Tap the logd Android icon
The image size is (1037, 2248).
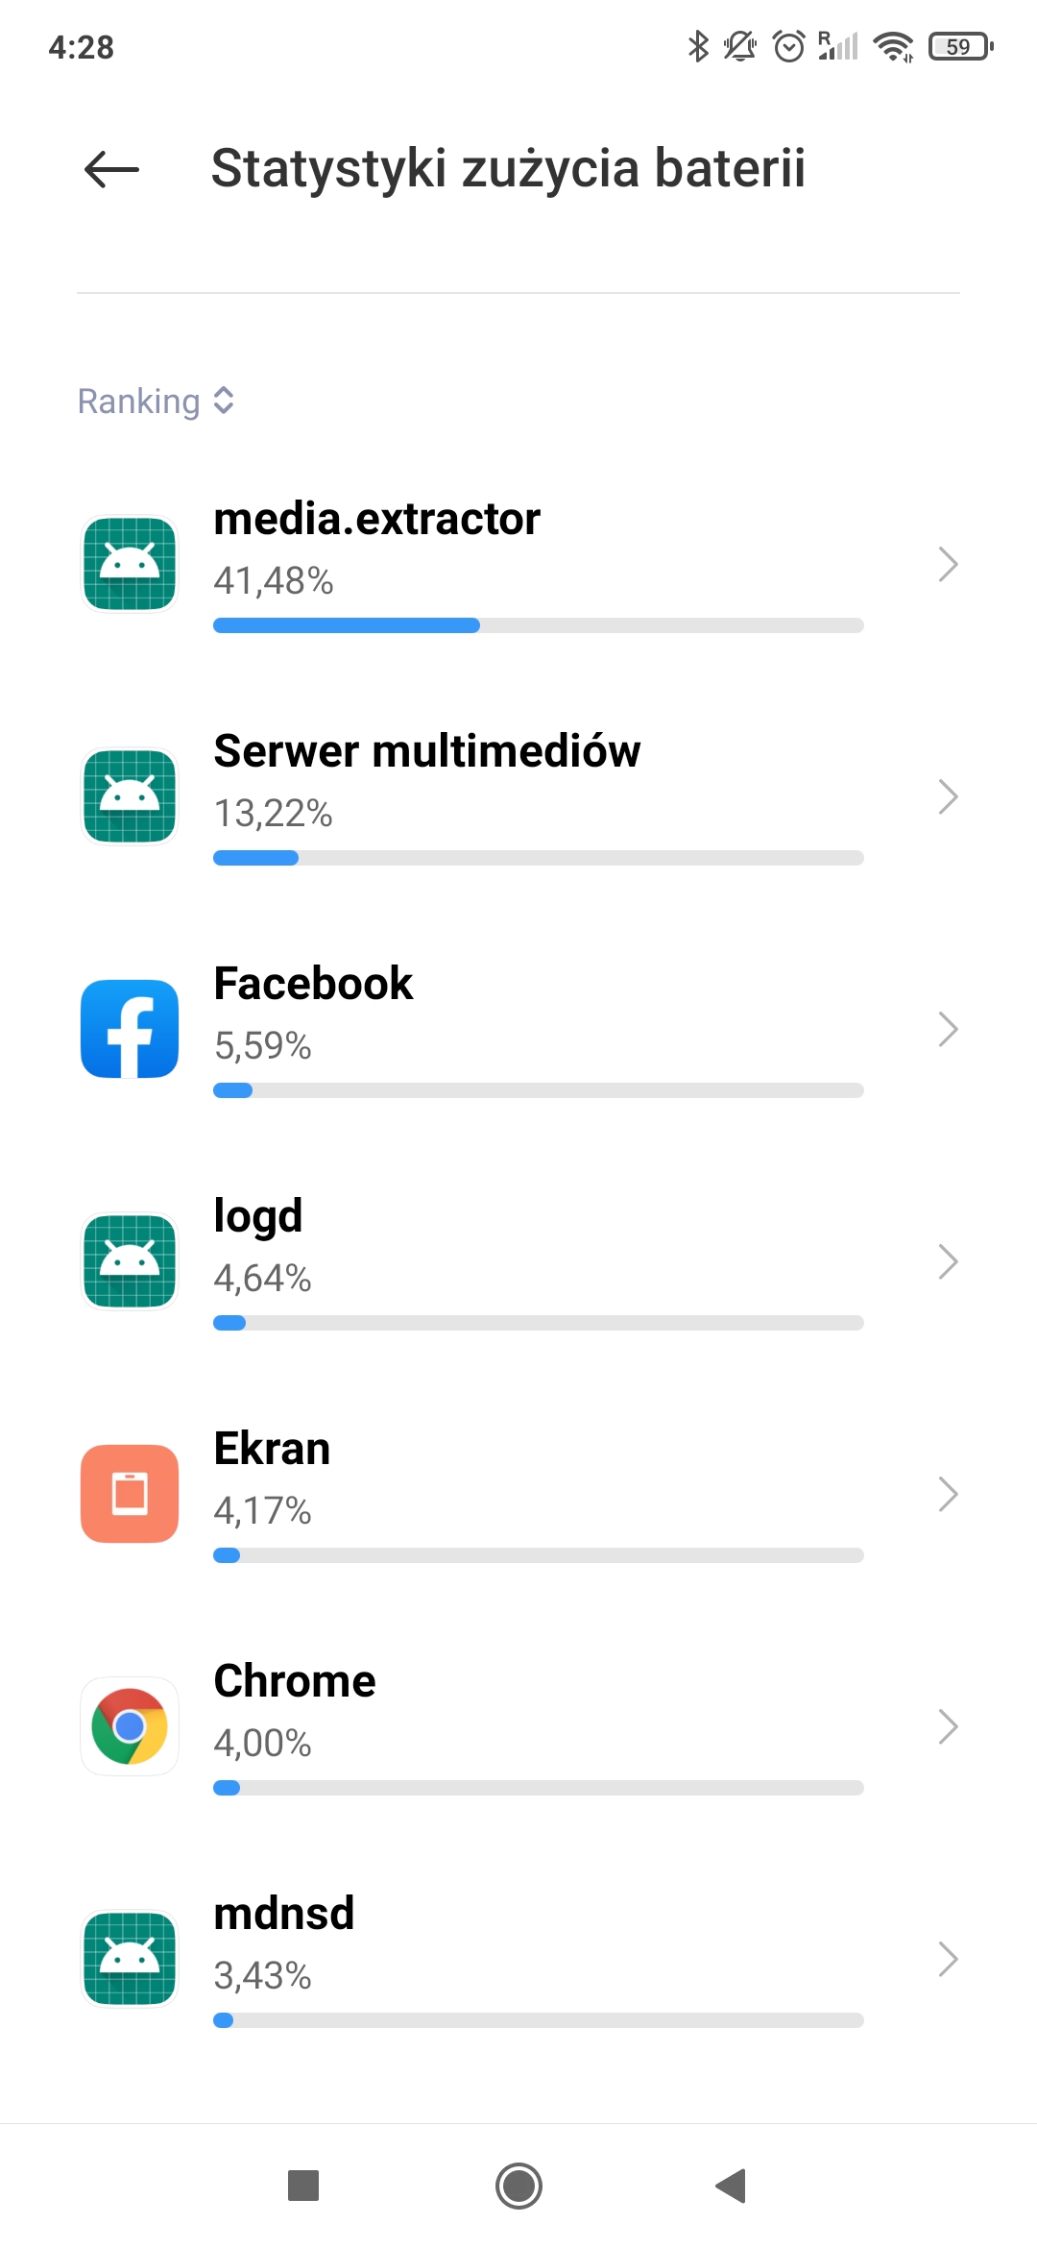pos(130,1261)
